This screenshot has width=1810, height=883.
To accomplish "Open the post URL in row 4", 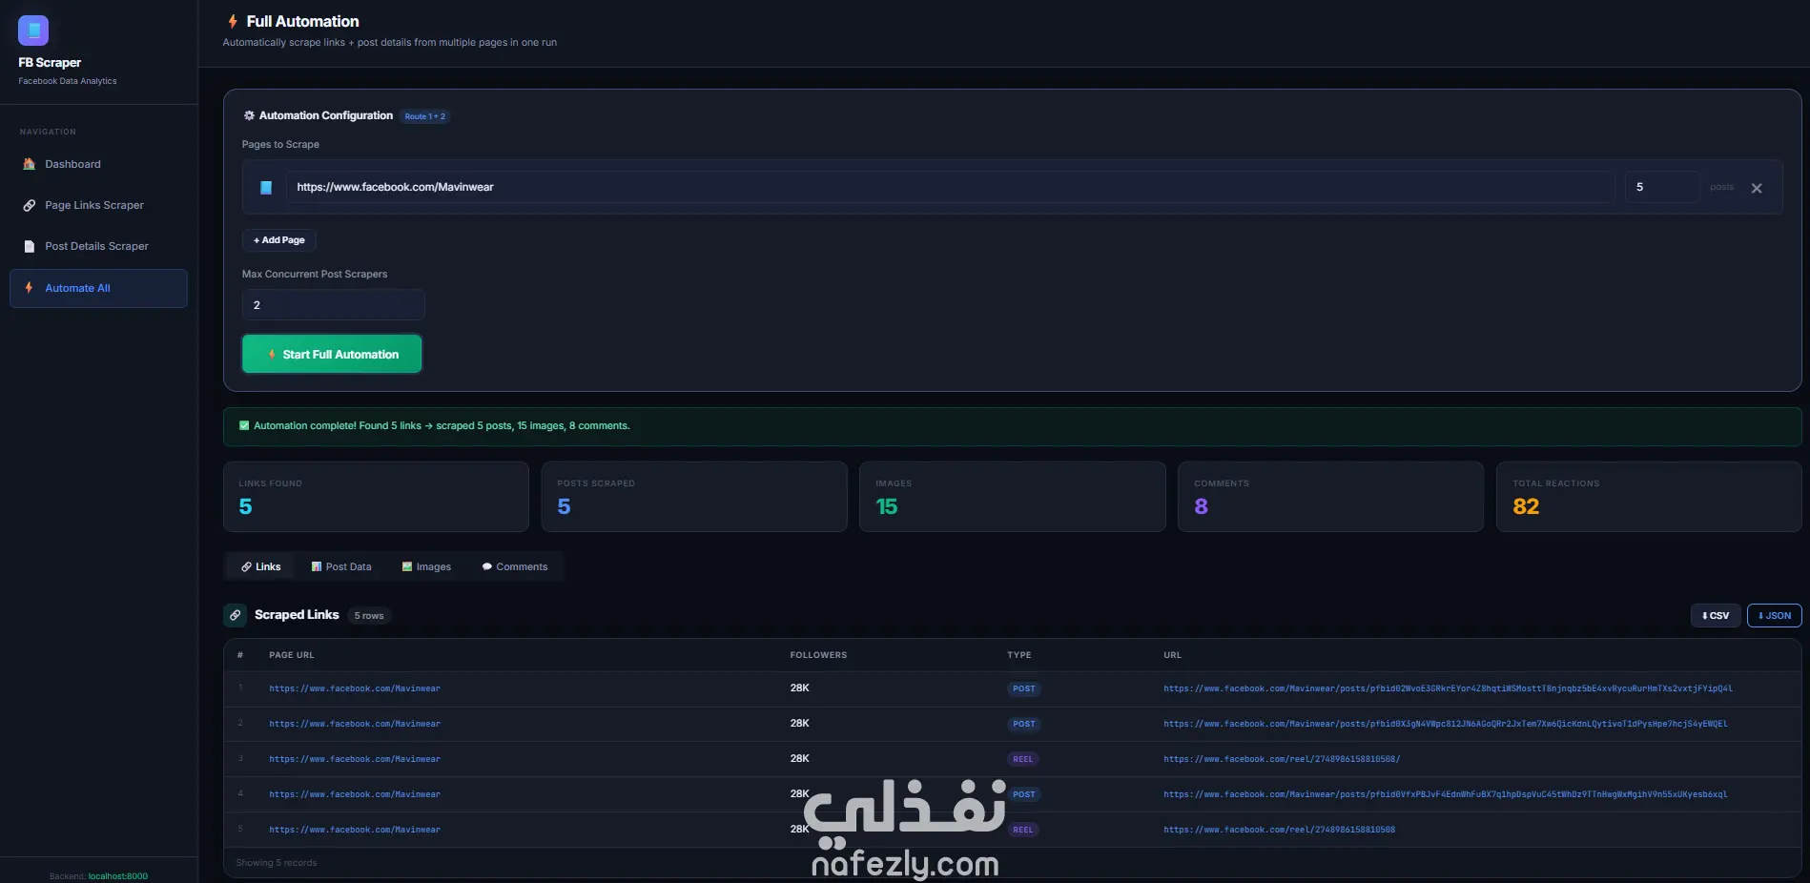I will 1446,794.
